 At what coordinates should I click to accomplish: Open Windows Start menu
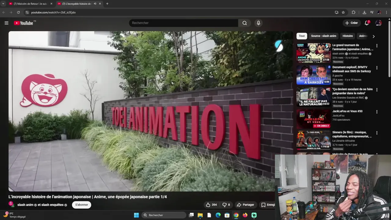coord(136,215)
